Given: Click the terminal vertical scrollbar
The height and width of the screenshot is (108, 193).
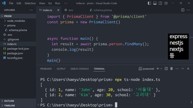Looking at the screenshot, I should point(191,102).
